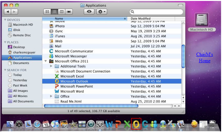The image size is (222, 132).
Task: Select Microsoft Document Connection row
Action: [x=112, y=71]
